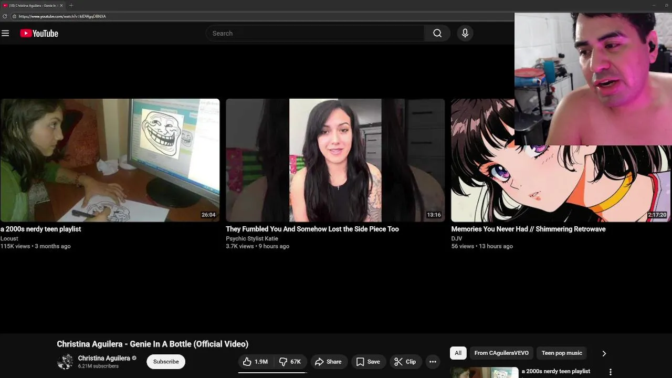Select the 'From CAguileraVEVO' chip
The width and height of the screenshot is (672, 378).
(501, 353)
